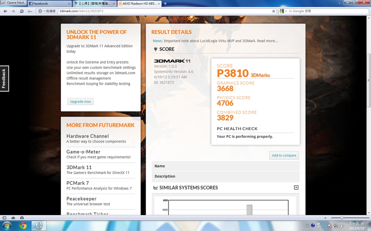Open the blue help tray icon
This screenshot has width=371, height=231.
coord(313,226)
